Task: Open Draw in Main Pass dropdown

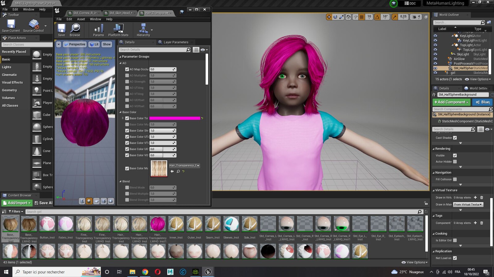Action: [468, 204]
